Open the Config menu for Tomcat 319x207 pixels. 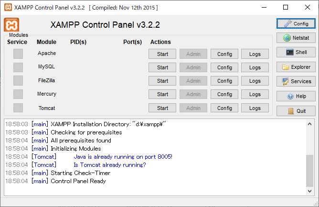point(224,108)
